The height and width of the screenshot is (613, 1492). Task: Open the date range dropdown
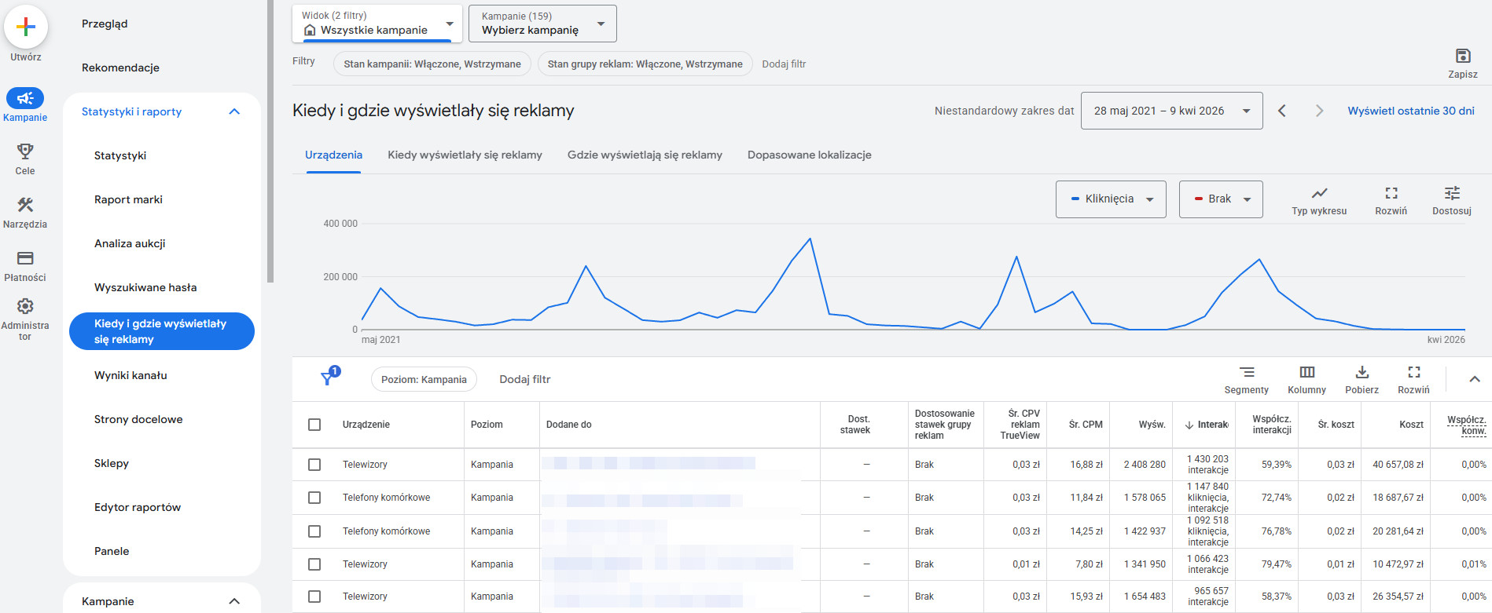(x=1171, y=111)
